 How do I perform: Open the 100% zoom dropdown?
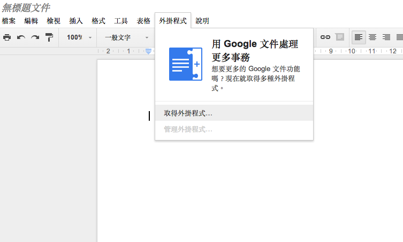coord(79,37)
